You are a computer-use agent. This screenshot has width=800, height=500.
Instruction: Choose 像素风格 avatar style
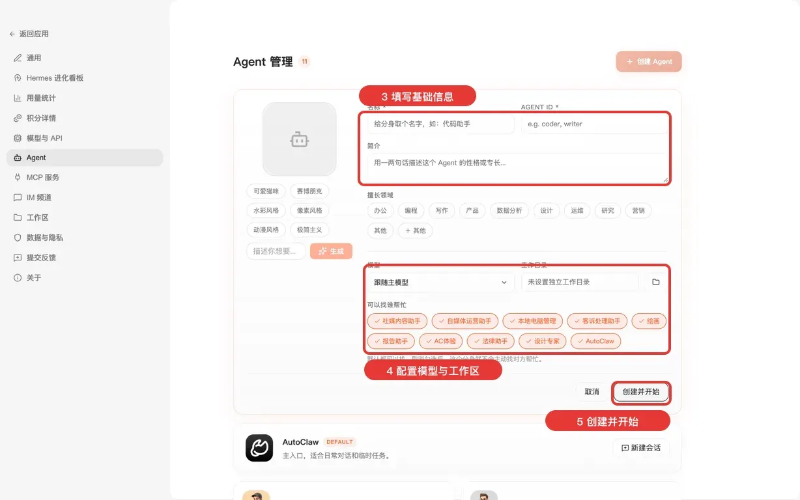coord(309,210)
